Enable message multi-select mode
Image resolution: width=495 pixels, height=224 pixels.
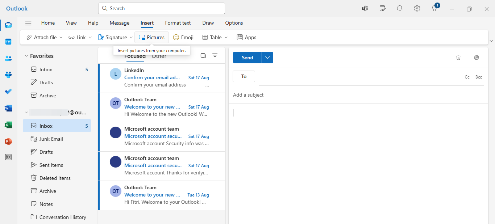(203, 55)
